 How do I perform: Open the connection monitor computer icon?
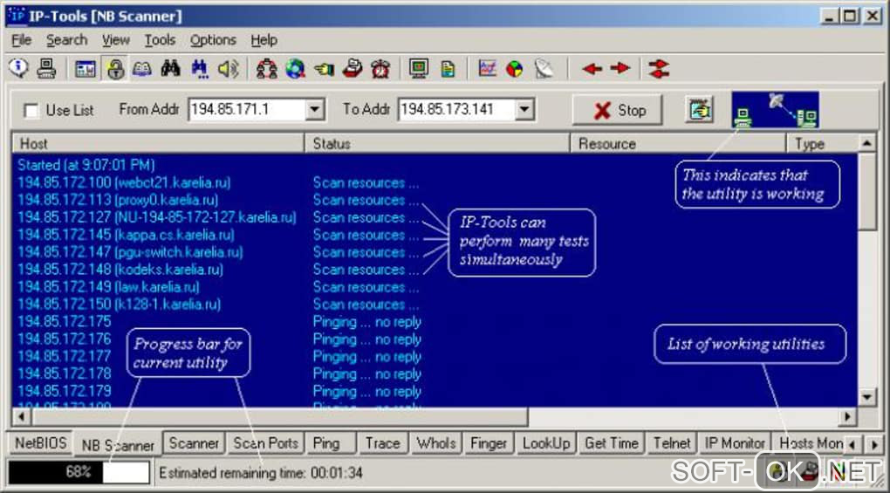[x=46, y=69]
